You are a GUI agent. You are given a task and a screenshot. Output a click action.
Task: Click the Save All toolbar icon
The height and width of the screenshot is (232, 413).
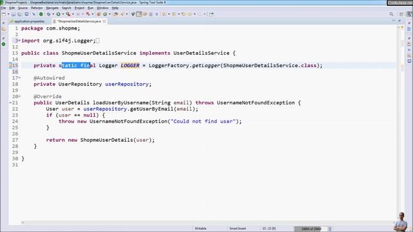tap(19, 14)
